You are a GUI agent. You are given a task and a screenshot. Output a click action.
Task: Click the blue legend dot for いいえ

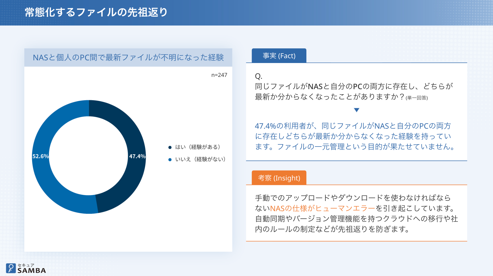click(x=170, y=160)
